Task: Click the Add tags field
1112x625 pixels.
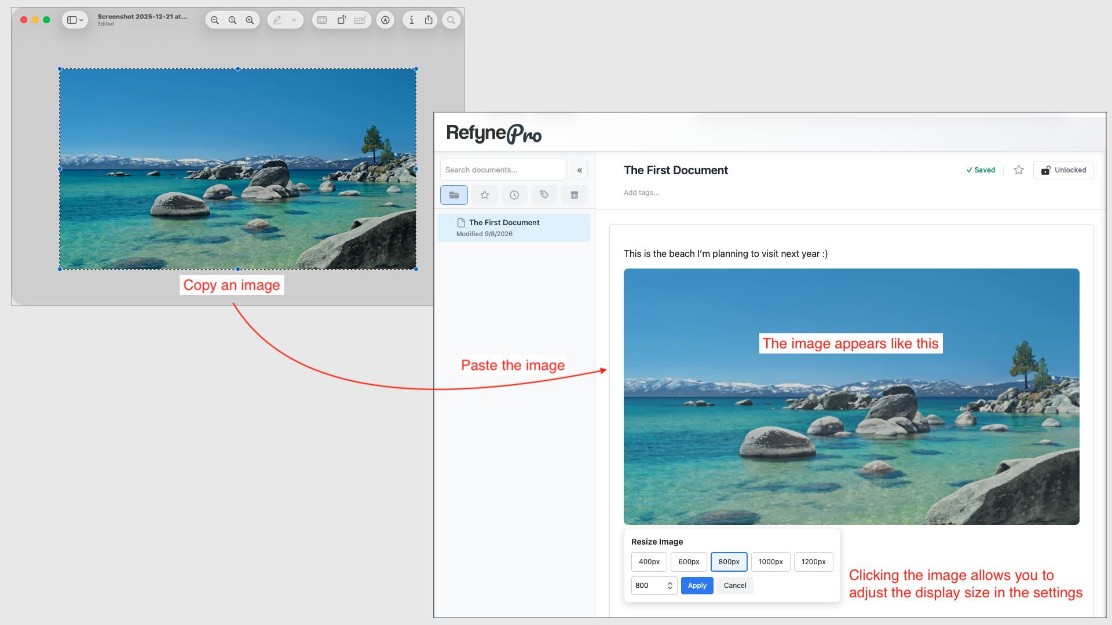Action: (x=641, y=193)
